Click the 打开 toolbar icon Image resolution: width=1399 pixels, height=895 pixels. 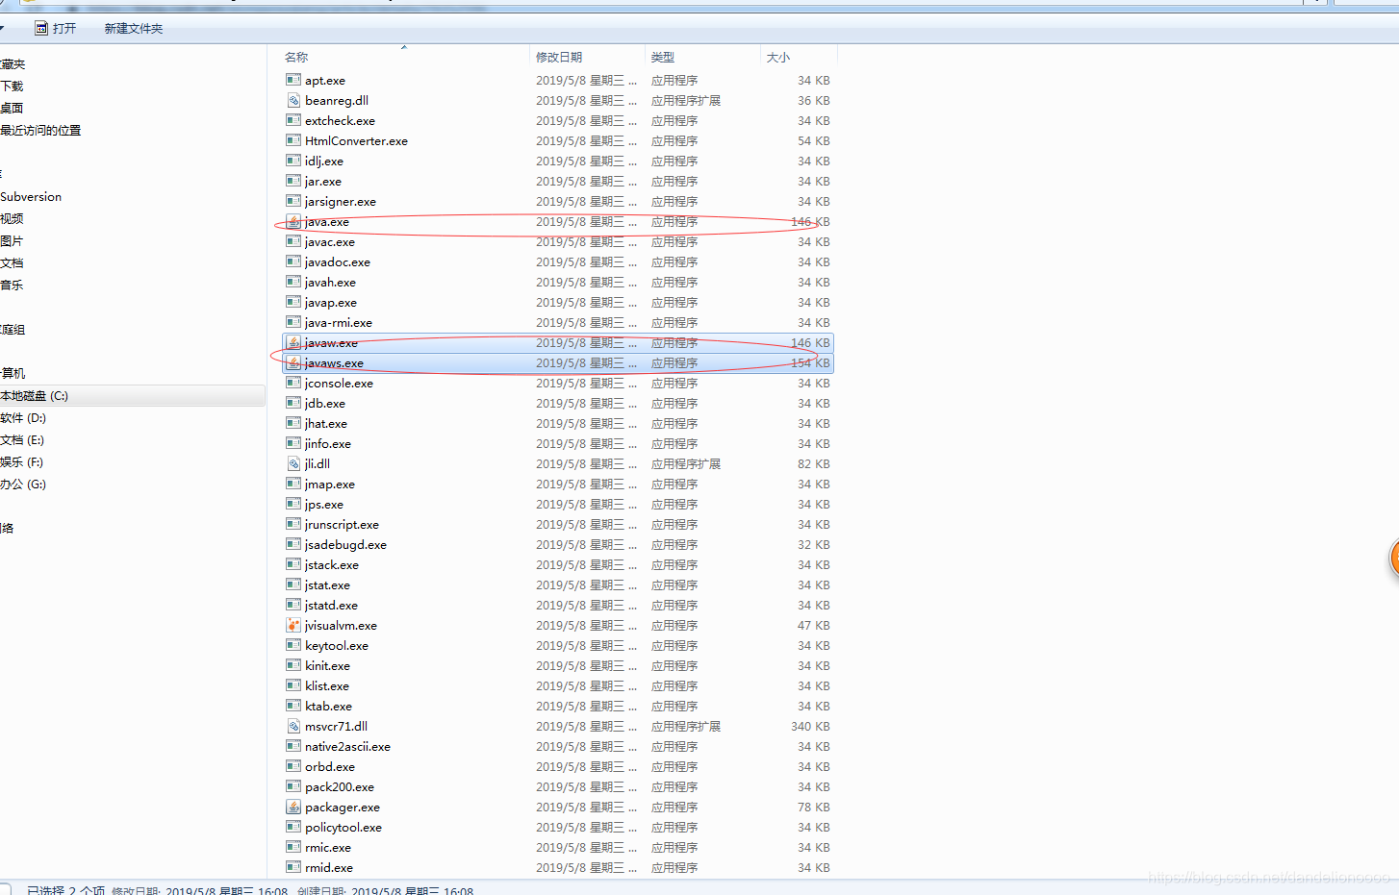41,28
